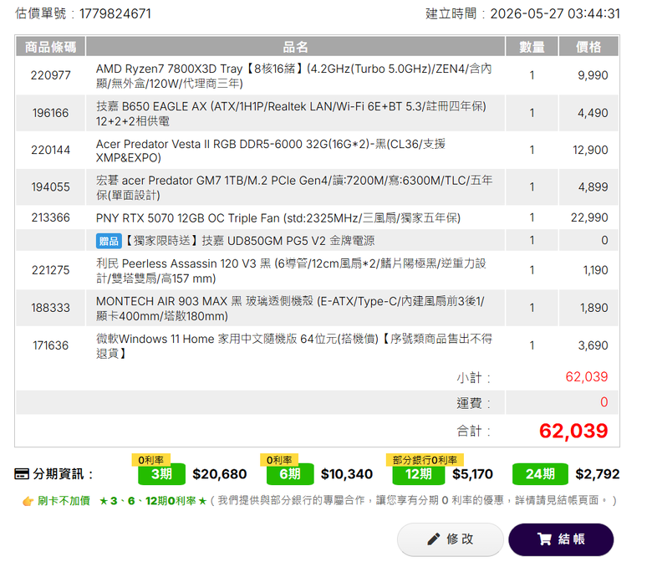This screenshot has height=567, width=652.
Task: Click product code 196166
Action: click(x=50, y=113)
